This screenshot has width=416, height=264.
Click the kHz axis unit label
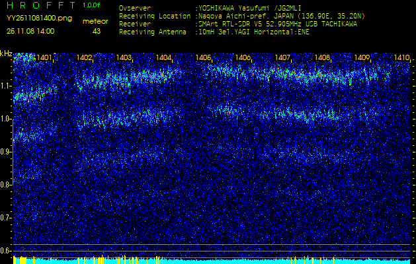[x=6, y=53]
